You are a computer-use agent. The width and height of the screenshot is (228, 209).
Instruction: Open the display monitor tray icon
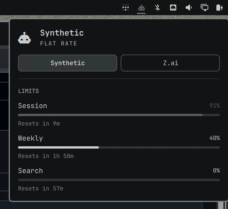click(x=205, y=8)
